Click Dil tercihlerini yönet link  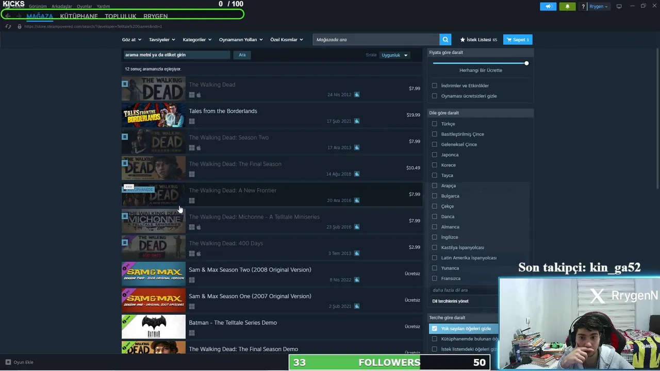(x=450, y=301)
